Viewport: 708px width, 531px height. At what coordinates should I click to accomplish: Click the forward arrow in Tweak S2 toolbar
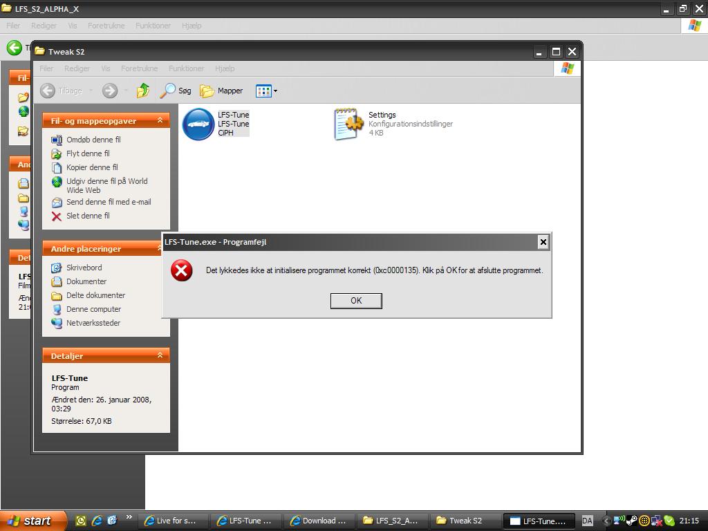tap(110, 91)
